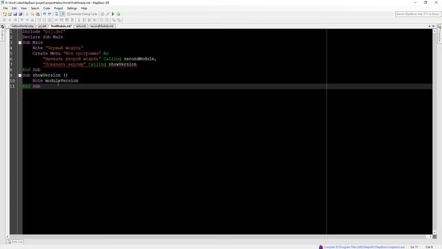Open the Error List panel
The image size is (442, 249).
tap(15, 241)
